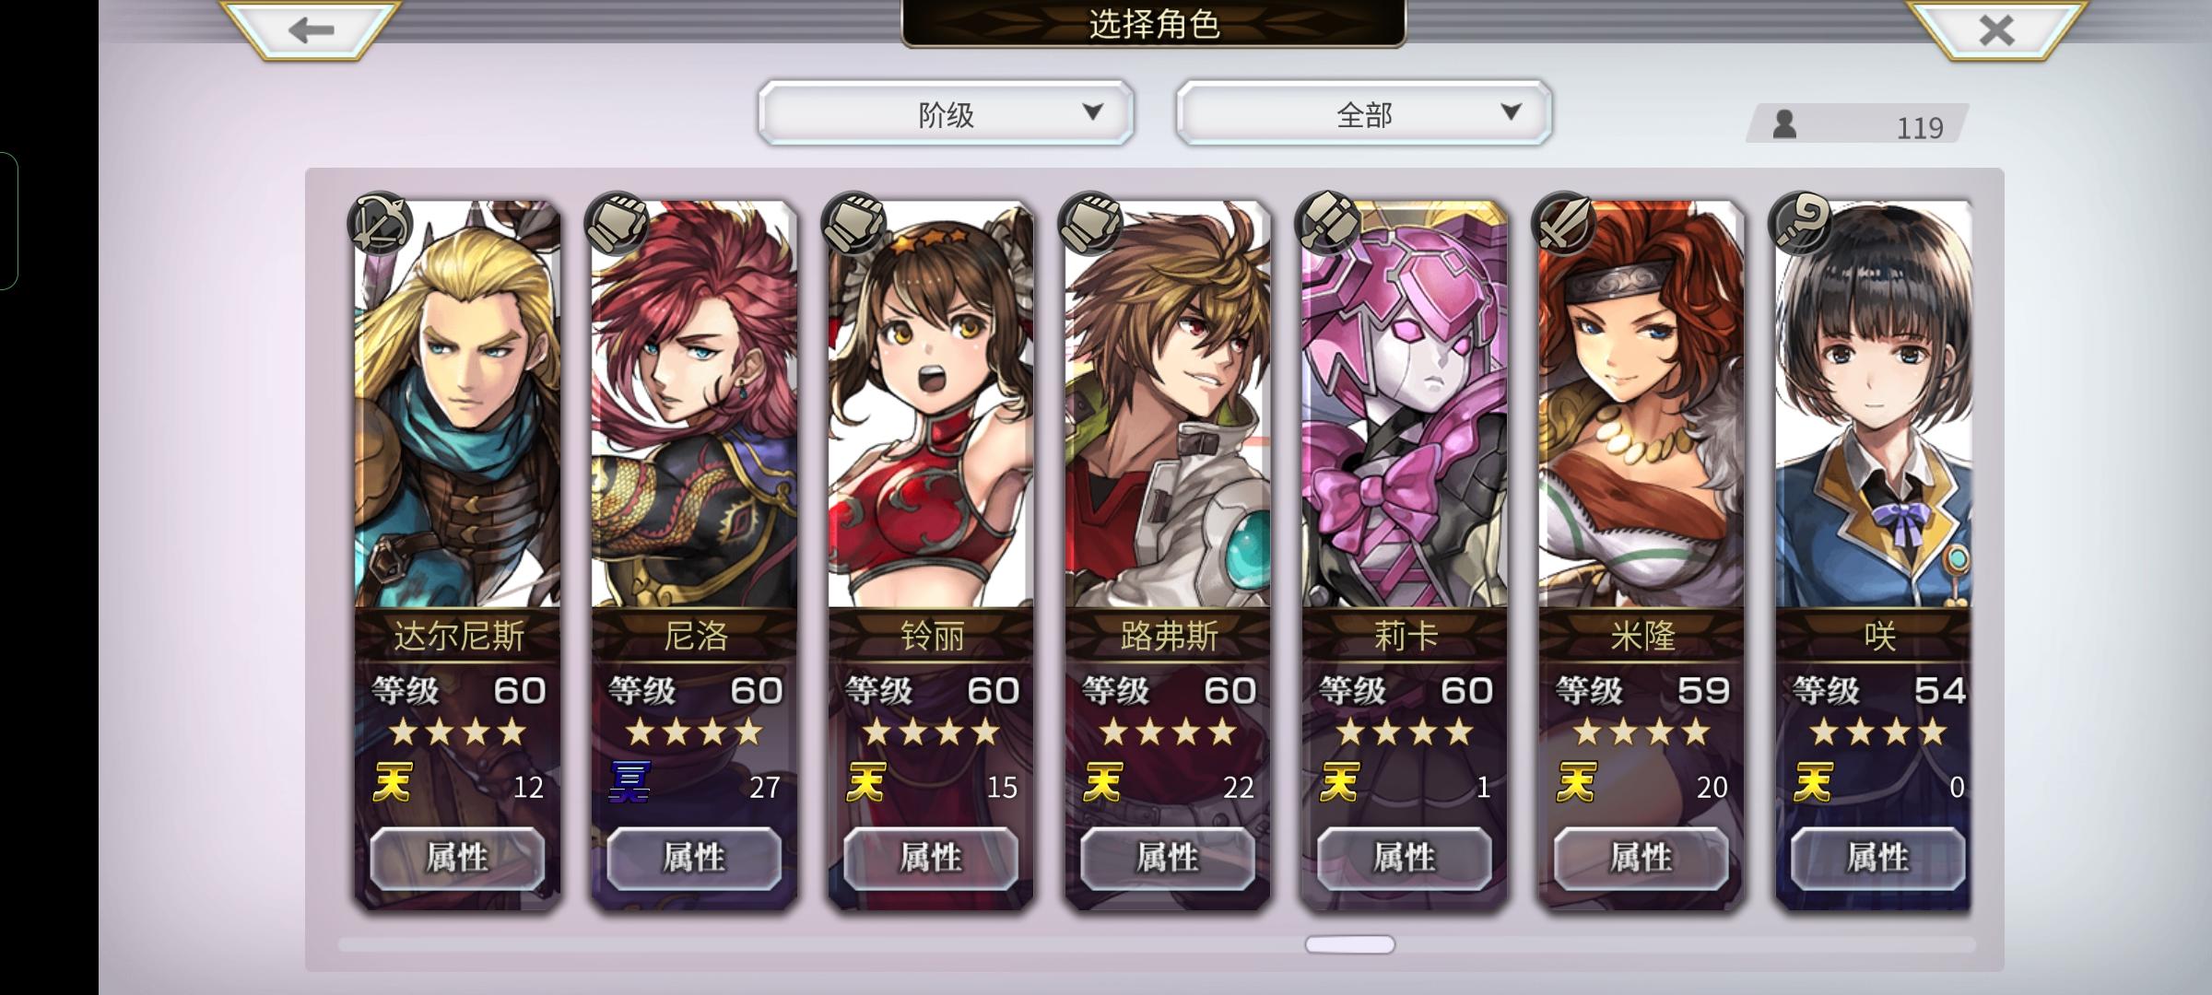Viewport: 2212px width, 995px height.
Task: Click the character count icon showing 119
Action: (x=1785, y=124)
